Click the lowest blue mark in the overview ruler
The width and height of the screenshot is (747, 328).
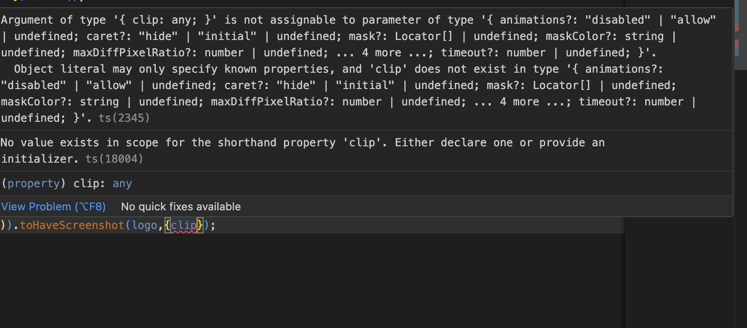tap(737, 52)
